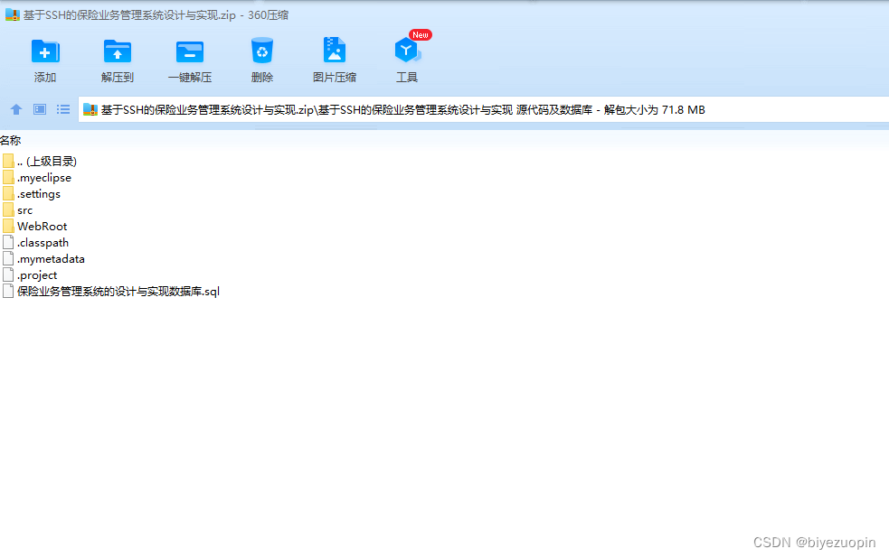Click the up arrow to go to parent folder
The width and height of the screenshot is (889, 558).
click(x=15, y=109)
